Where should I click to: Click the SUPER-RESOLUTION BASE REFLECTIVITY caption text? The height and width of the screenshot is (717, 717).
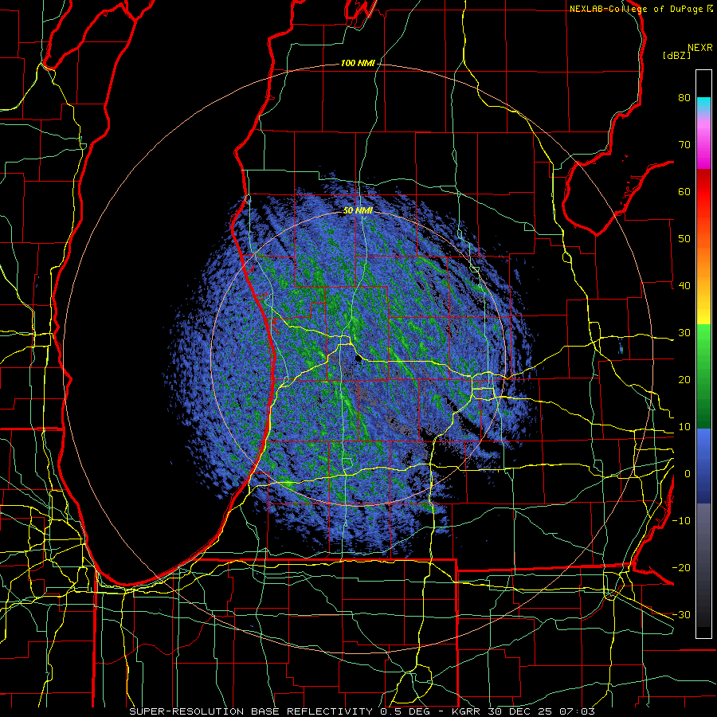tap(251, 711)
